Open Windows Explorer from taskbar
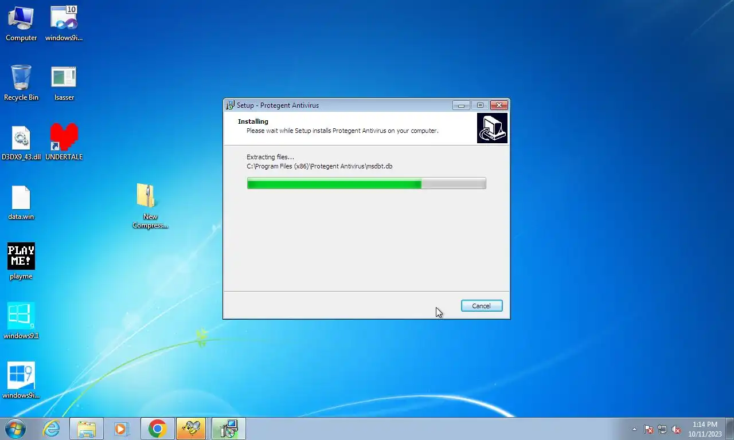Viewport: 734px width, 440px height. tap(87, 429)
